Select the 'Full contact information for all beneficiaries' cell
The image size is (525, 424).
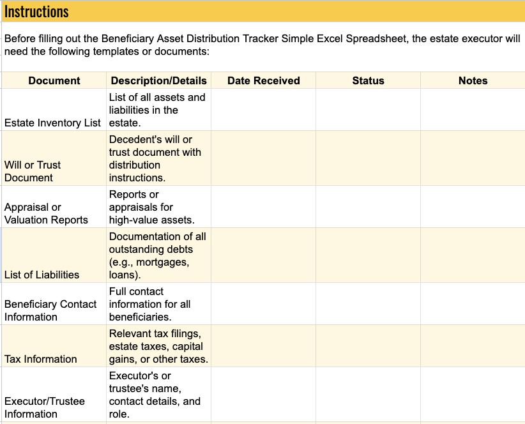tap(158, 304)
